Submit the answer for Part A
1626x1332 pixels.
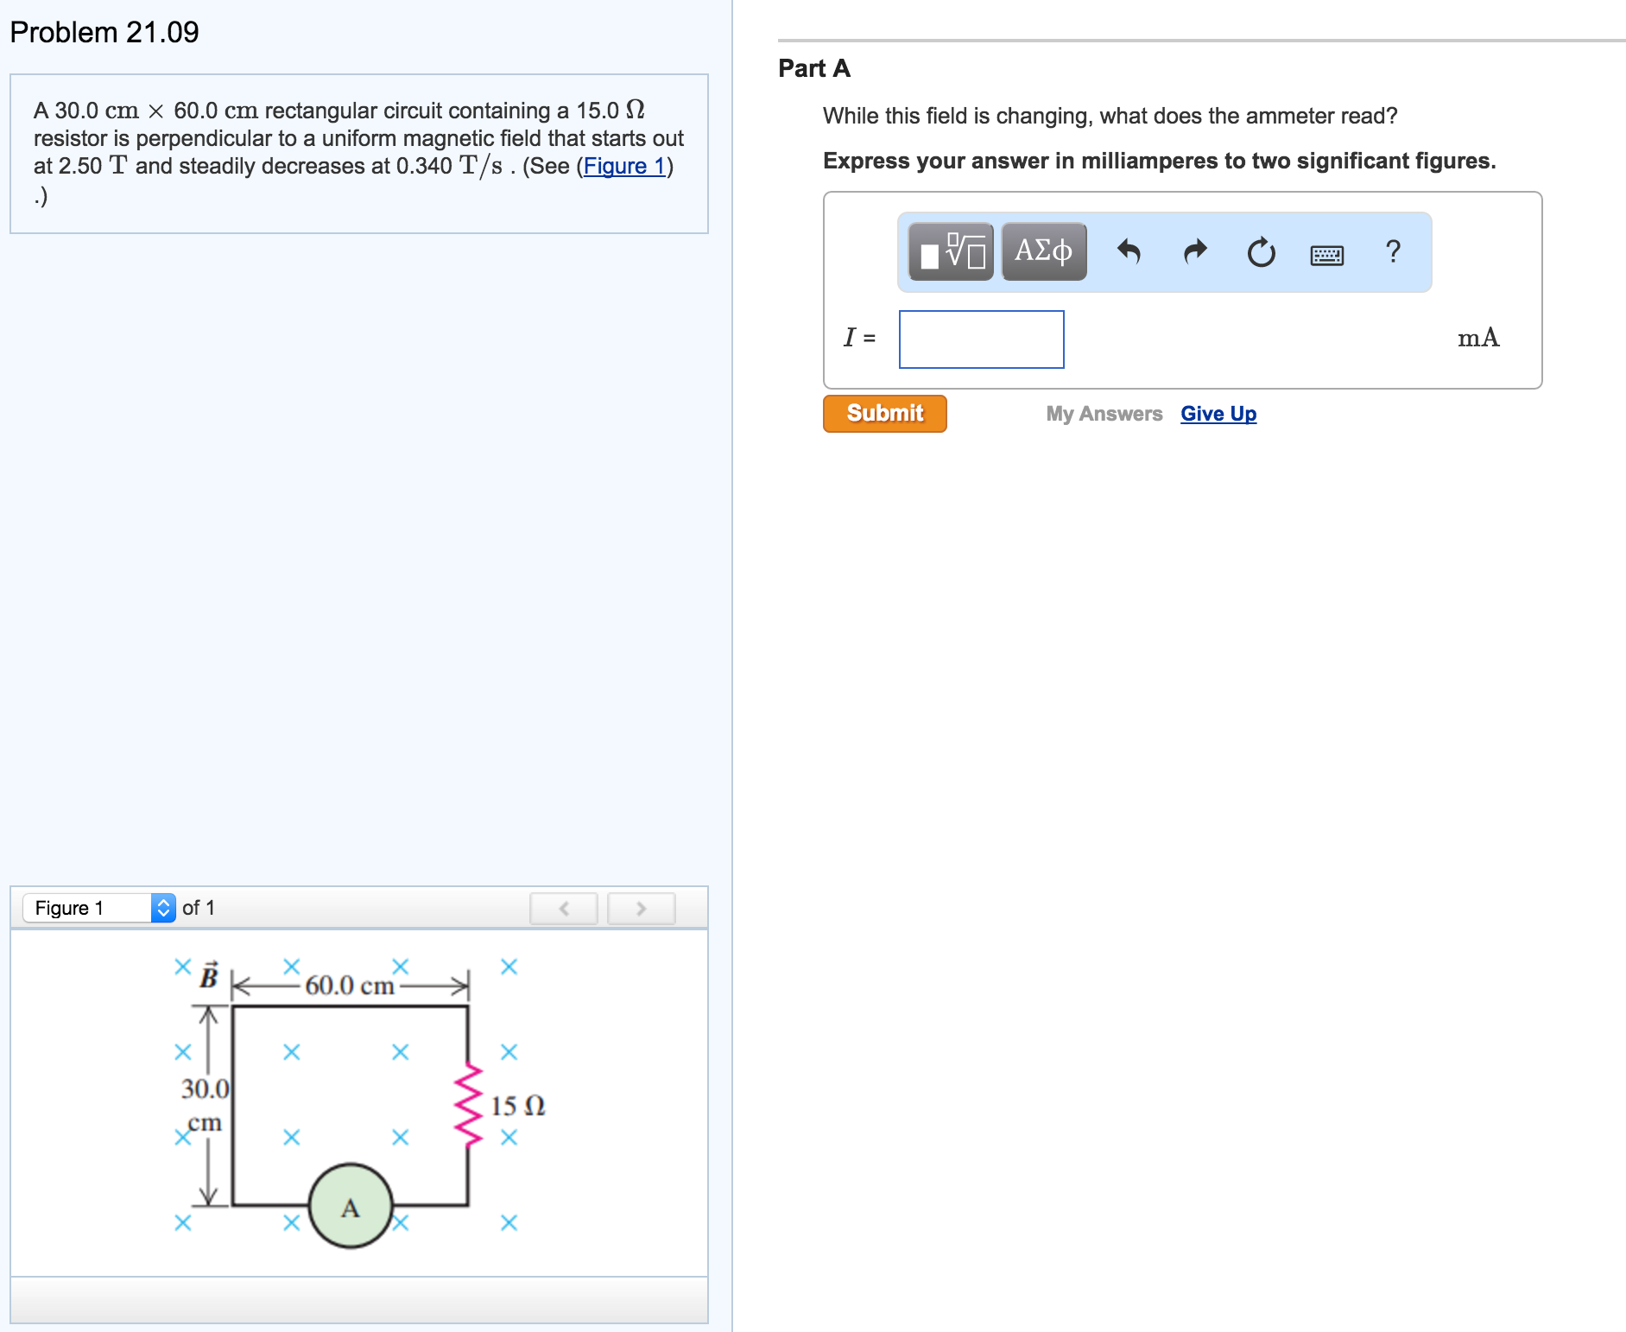click(884, 413)
